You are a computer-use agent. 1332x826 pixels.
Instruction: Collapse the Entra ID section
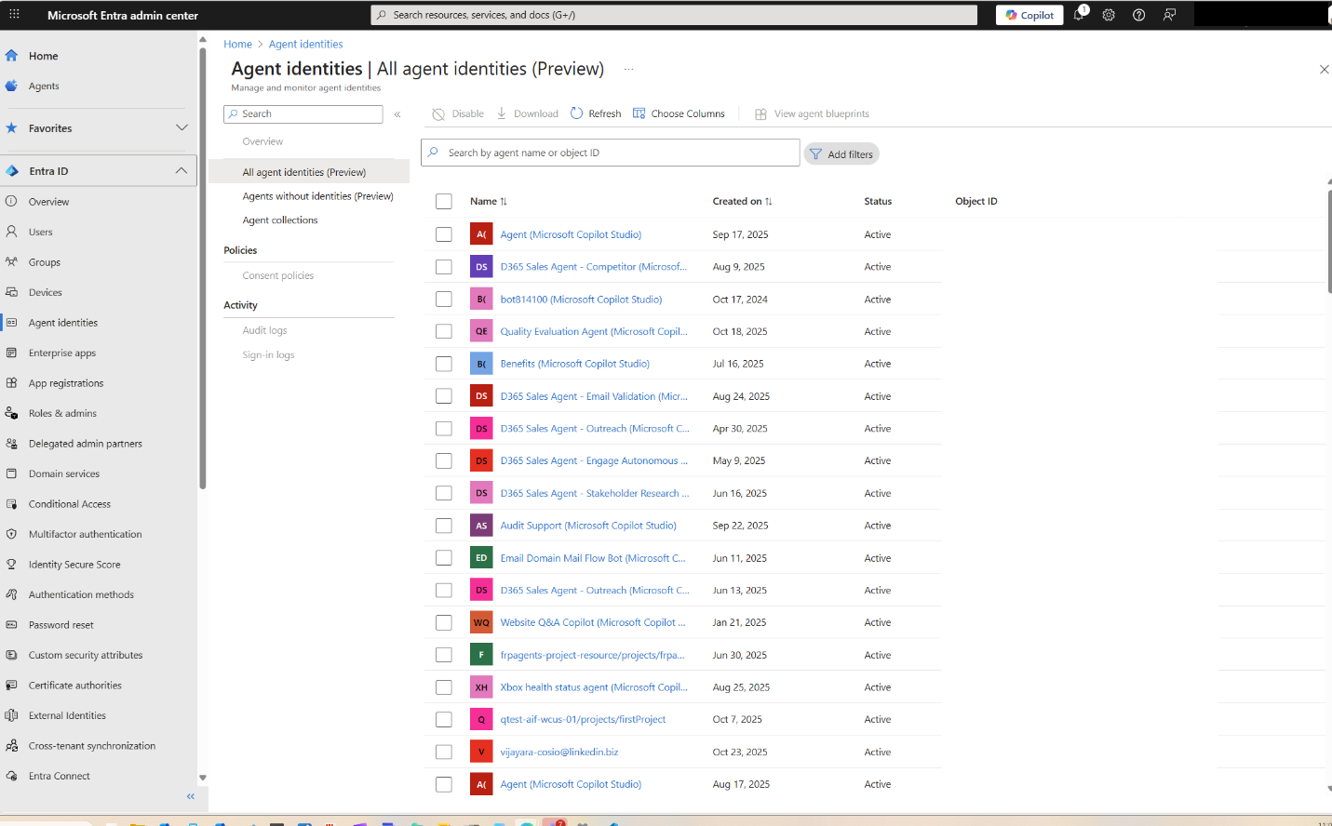coord(182,170)
